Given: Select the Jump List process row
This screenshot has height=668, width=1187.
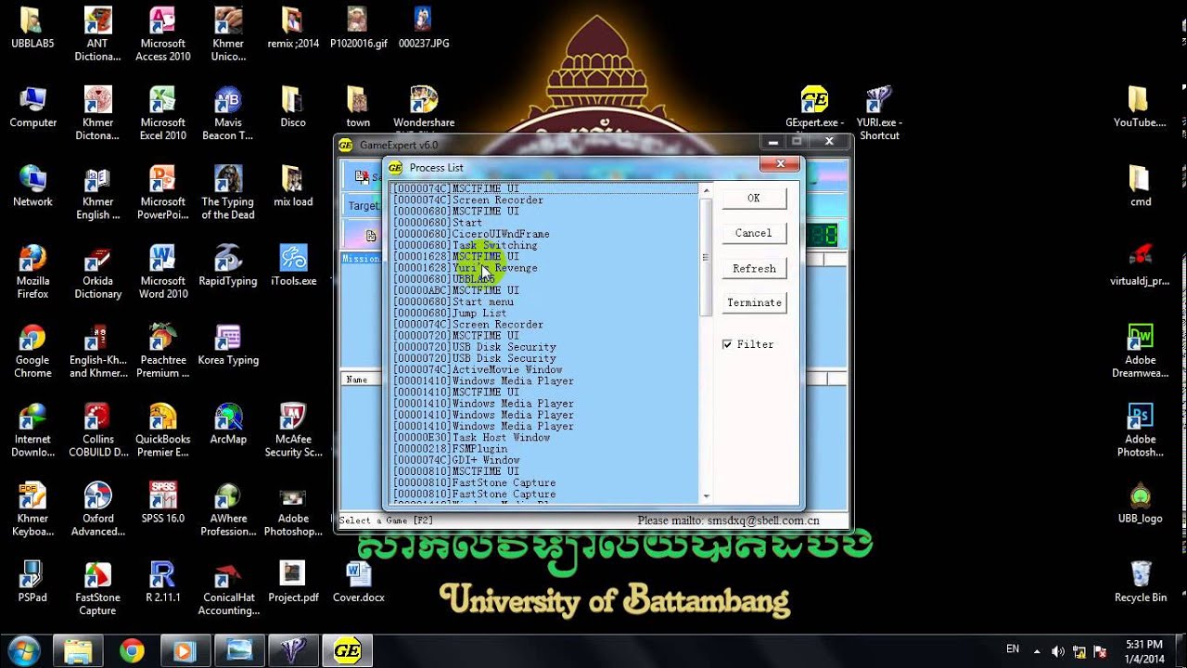Looking at the screenshot, I should pyautogui.click(x=544, y=313).
